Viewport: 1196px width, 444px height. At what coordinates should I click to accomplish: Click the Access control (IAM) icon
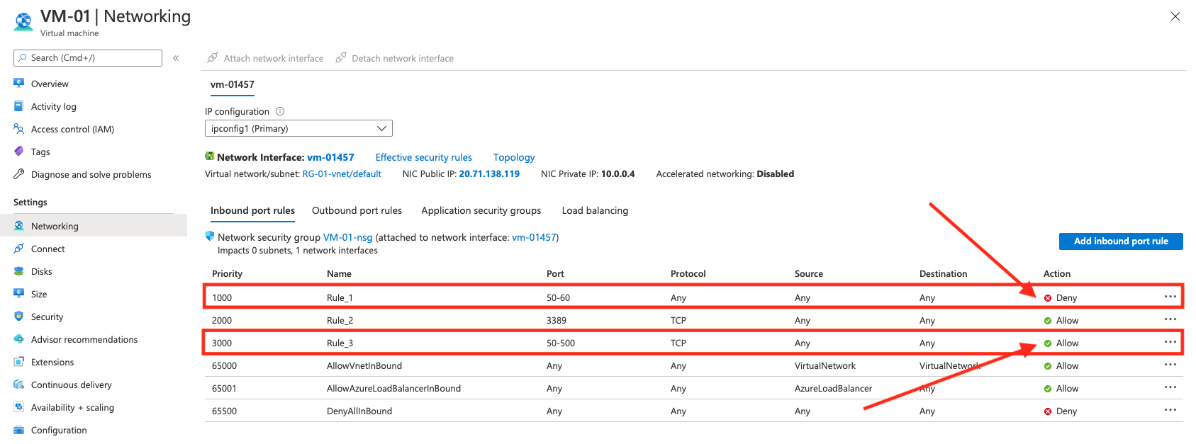point(19,129)
